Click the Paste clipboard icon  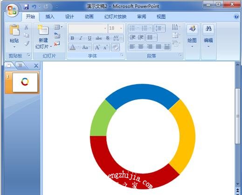14,29
